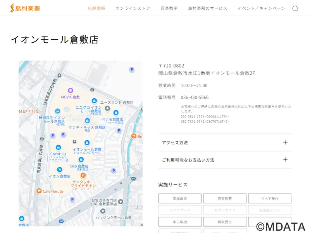Click the ハウジングモール倉敷 gray map pin
310x233 pixels.
click(x=103, y=211)
